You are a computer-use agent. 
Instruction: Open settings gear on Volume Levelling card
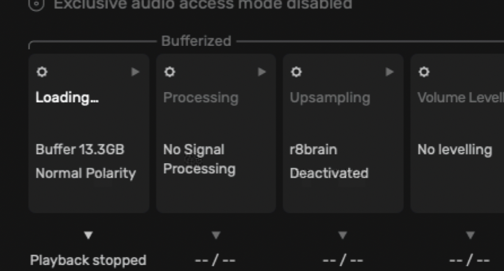(x=424, y=72)
